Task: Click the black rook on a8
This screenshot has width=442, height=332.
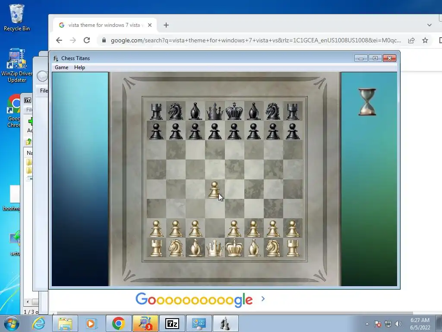Action: click(x=156, y=112)
